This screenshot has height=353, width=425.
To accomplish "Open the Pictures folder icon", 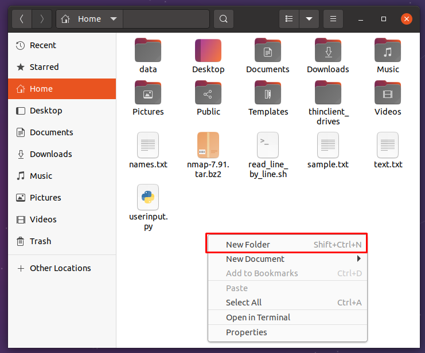I will [148, 93].
